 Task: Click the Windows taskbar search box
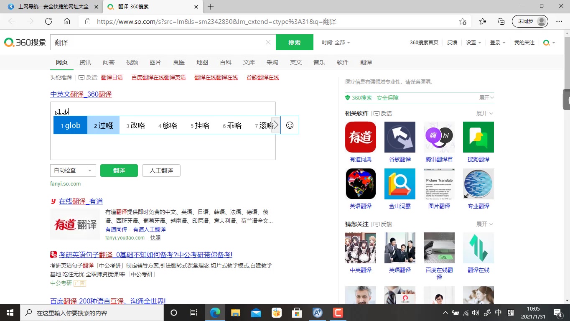tap(92, 313)
